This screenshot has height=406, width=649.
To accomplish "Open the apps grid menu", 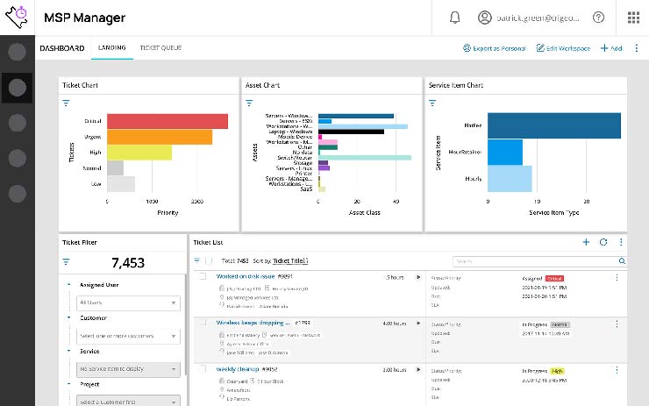I will tap(633, 18).
